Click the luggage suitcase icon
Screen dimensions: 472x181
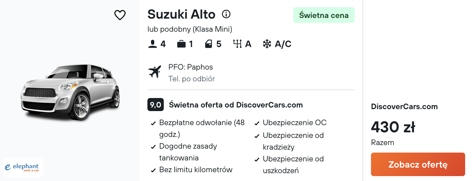coord(181,44)
